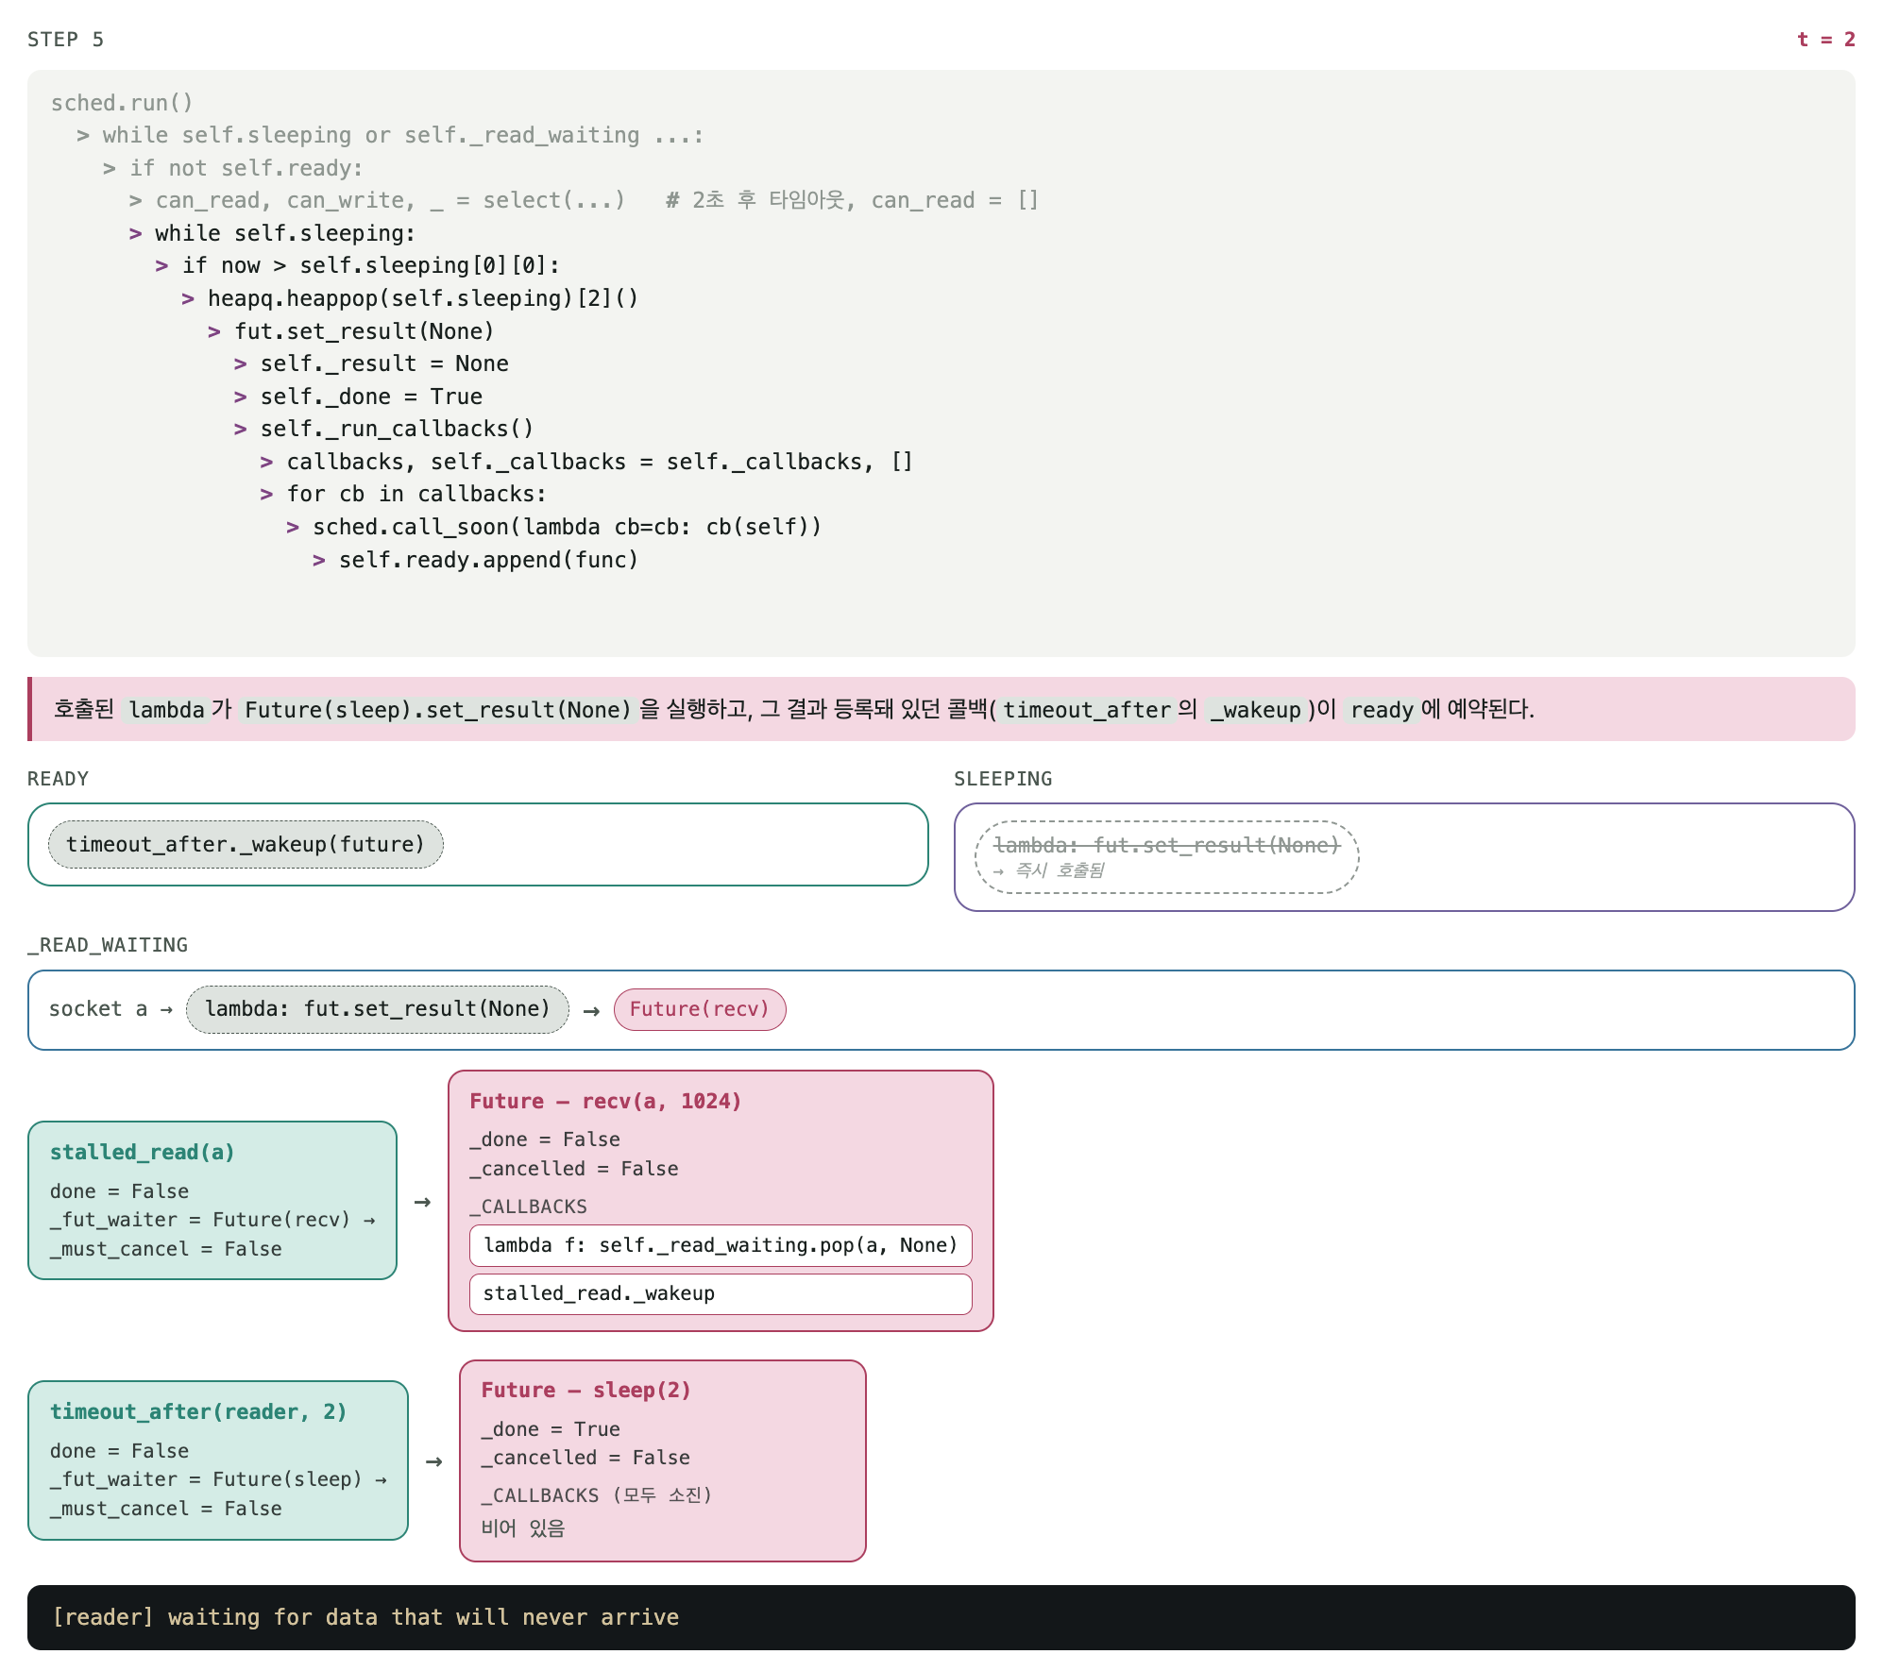The width and height of the screenshot is (1883, 1671).
Task: Click the struck-through lambda in SLEEPING
Action: click(x=1166, y=845)
